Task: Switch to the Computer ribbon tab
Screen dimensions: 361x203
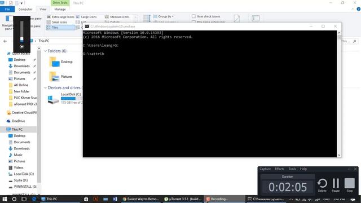Action: point(25,9)
